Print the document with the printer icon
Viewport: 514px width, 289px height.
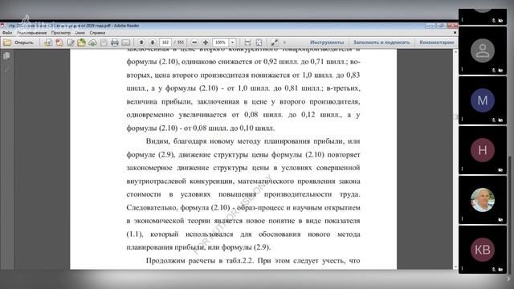[x=114, y=43]
